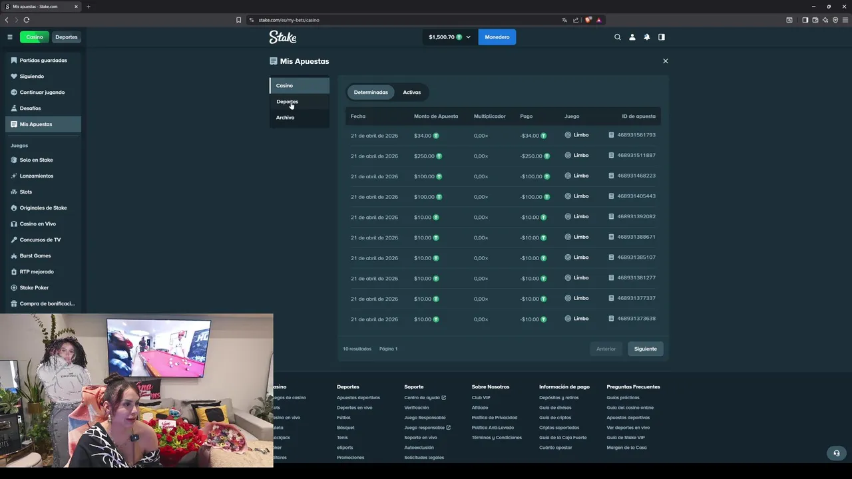Open Juego Responsable footer link
This screenshot has width=852, height=479.
425,418
